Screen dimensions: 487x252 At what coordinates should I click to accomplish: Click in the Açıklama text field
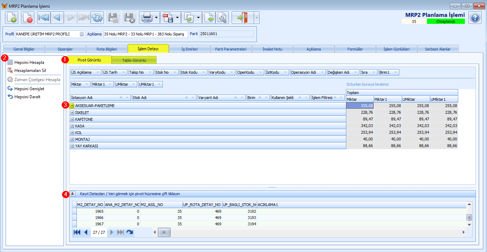[x=146, y=34]
